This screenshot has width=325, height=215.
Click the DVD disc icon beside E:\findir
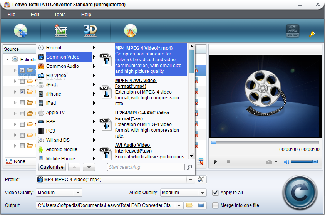15,59
